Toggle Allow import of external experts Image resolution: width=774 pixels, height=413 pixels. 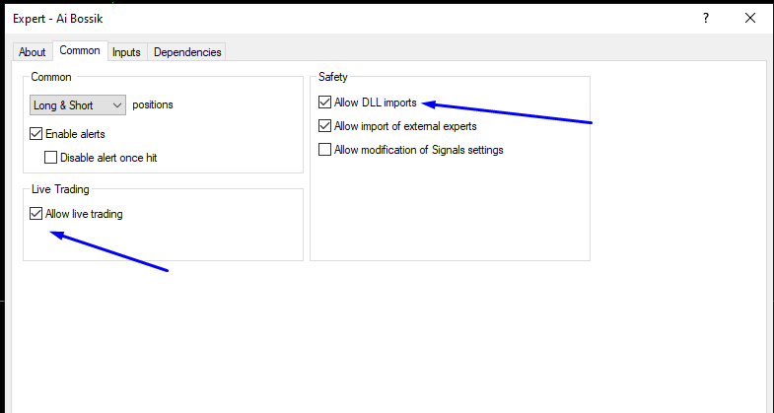[x=325, y=126]
